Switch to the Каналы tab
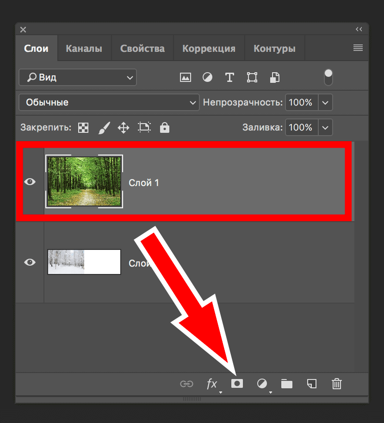 tap(84, 49)
